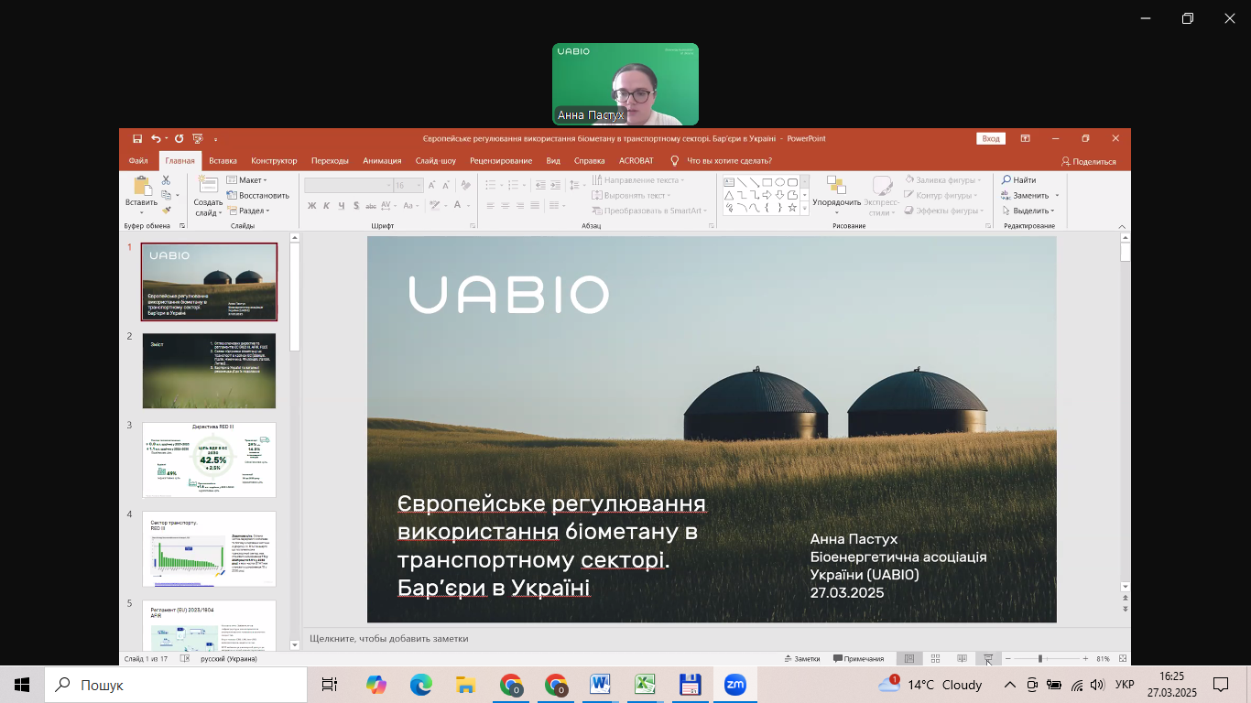1251x703 pixels.
Task: Start slideshow from beginning via quick access icon
Action: click(197, 139)
